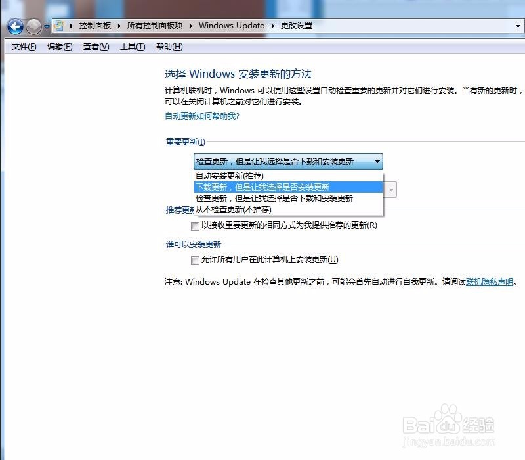The height and width of the screenshot is (460, 525).
Task: Click the Windows Update icon in address bar
Action: pyautogui.click(x=58, y=25)
